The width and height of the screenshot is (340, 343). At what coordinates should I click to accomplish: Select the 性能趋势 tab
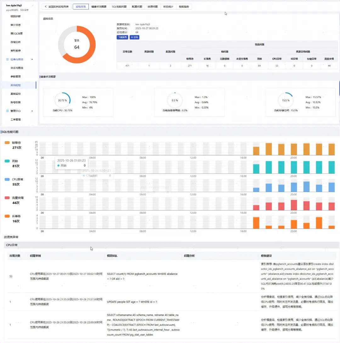point(184,7)
